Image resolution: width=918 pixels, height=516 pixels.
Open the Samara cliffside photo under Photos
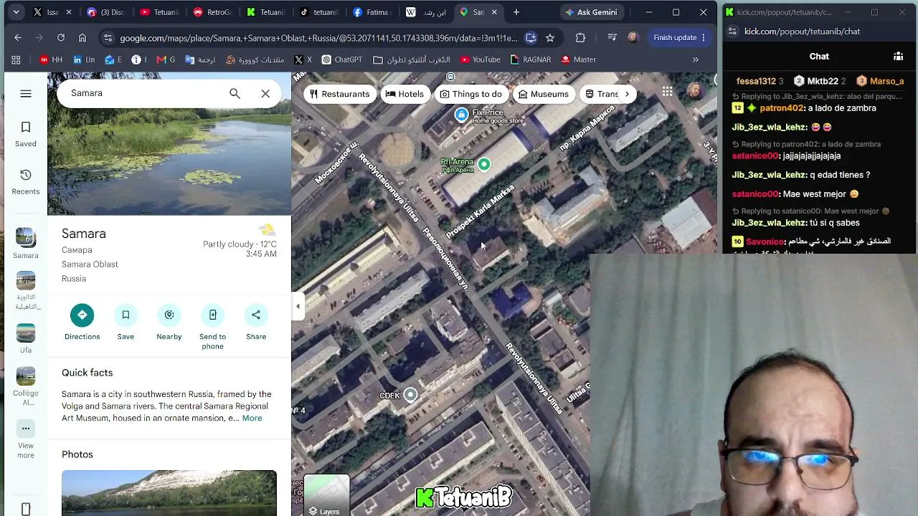click(x=169, y=493)
